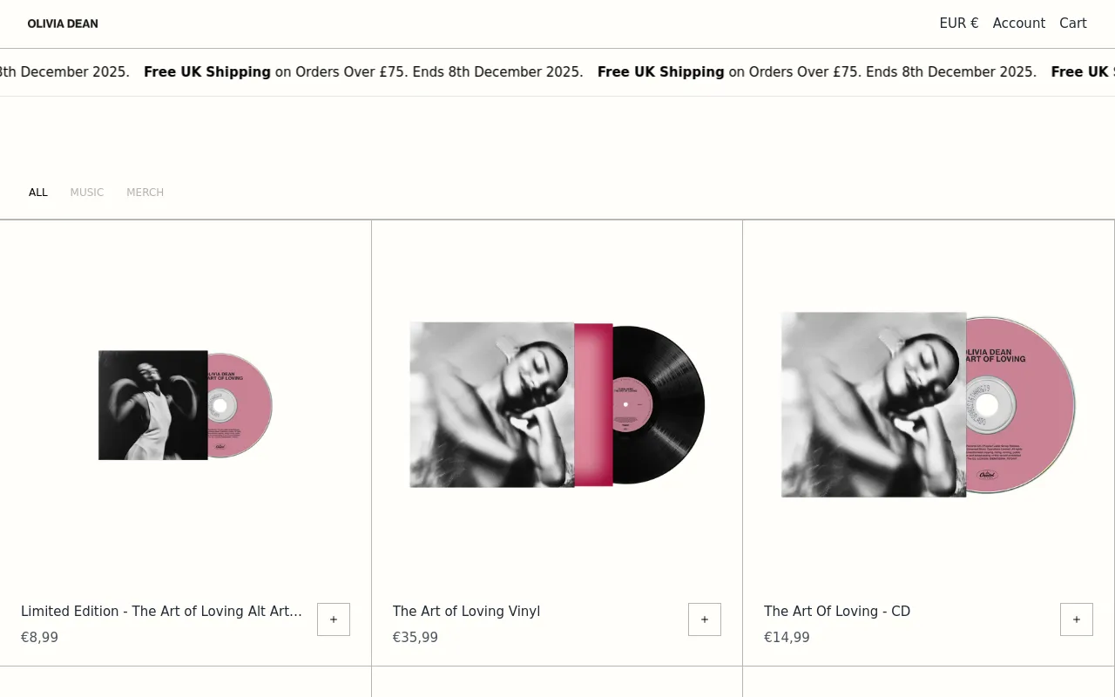This screenshot has height=697, width=1115.
Task: Select the ALL filter tab
Action: tap(38, 193)
